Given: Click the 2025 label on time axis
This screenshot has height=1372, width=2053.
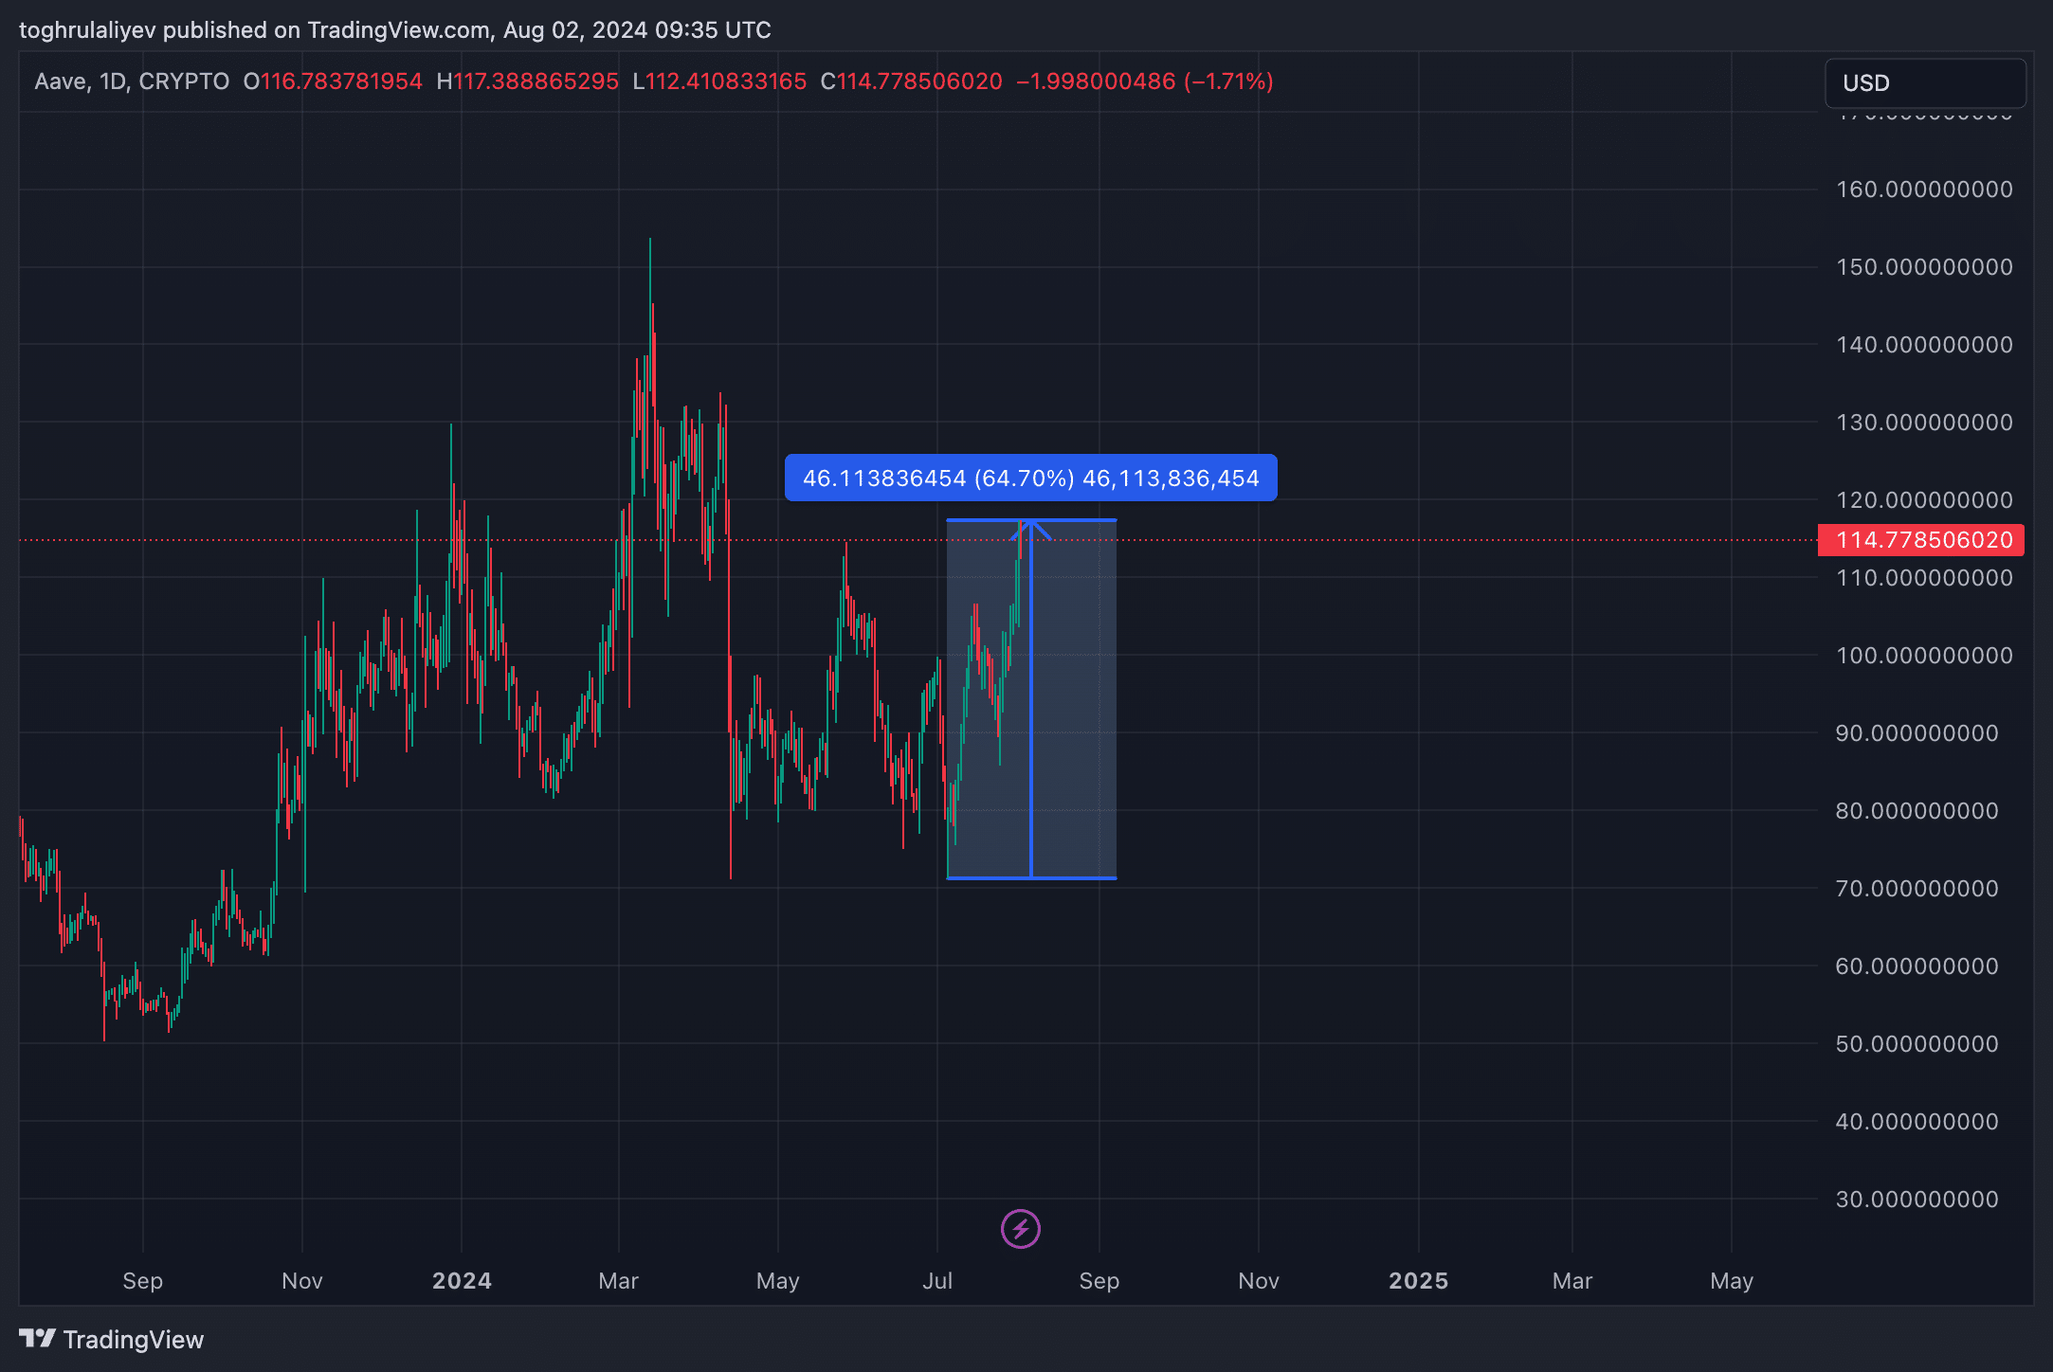Looking at the screenshot, I should pyautogui.click(x=1419, y=1281).
